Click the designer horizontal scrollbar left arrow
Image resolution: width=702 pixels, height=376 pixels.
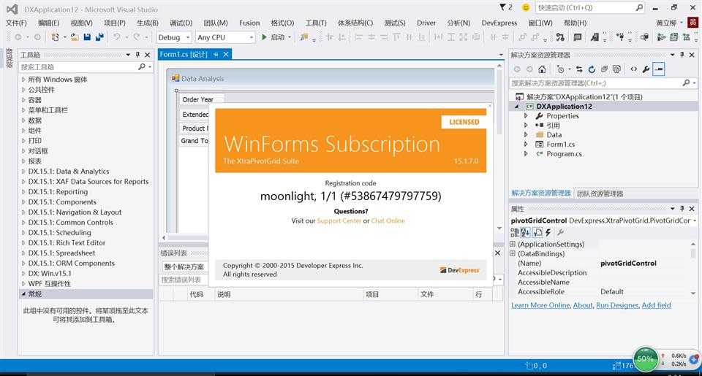click(164, 238)
